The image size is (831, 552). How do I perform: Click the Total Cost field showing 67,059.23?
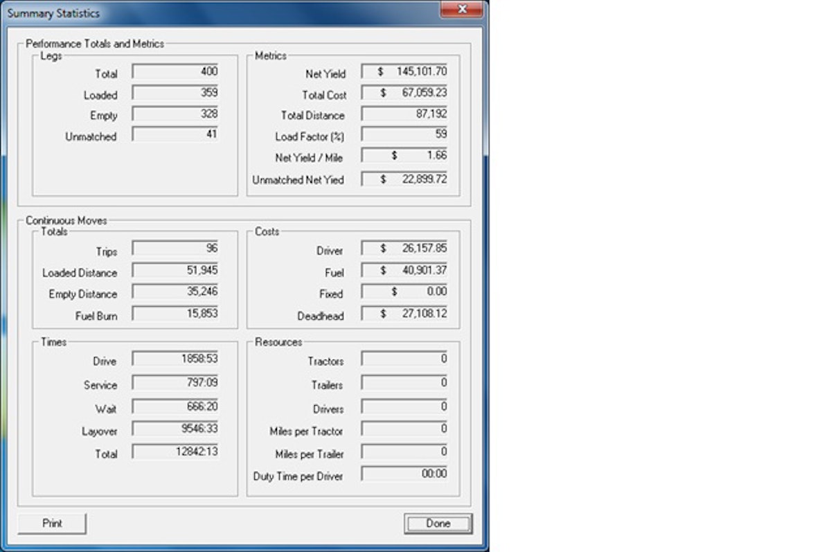pos(405,94)
